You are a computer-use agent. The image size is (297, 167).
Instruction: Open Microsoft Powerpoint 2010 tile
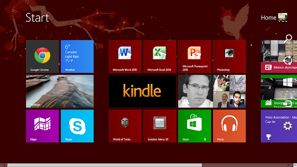[x=194, y=57]
